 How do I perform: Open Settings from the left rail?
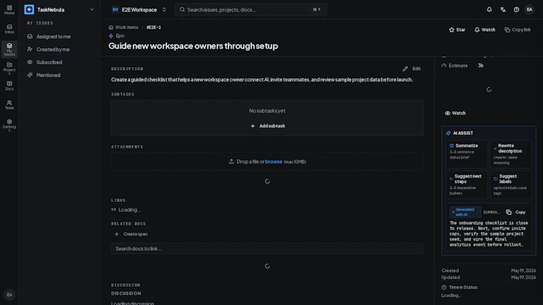[x=10, y=125]
